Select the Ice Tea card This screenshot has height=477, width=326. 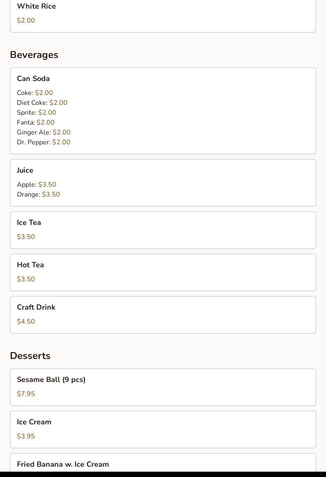click(x=163, y=230)
